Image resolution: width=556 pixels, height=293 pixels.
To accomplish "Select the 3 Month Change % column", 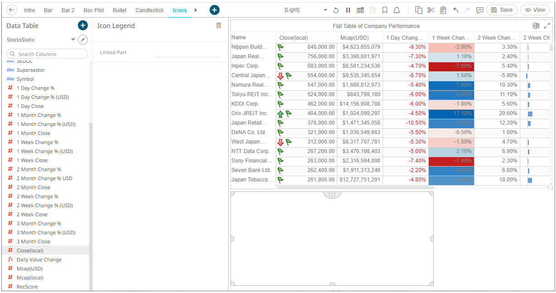I will click(x=39, y=223).
